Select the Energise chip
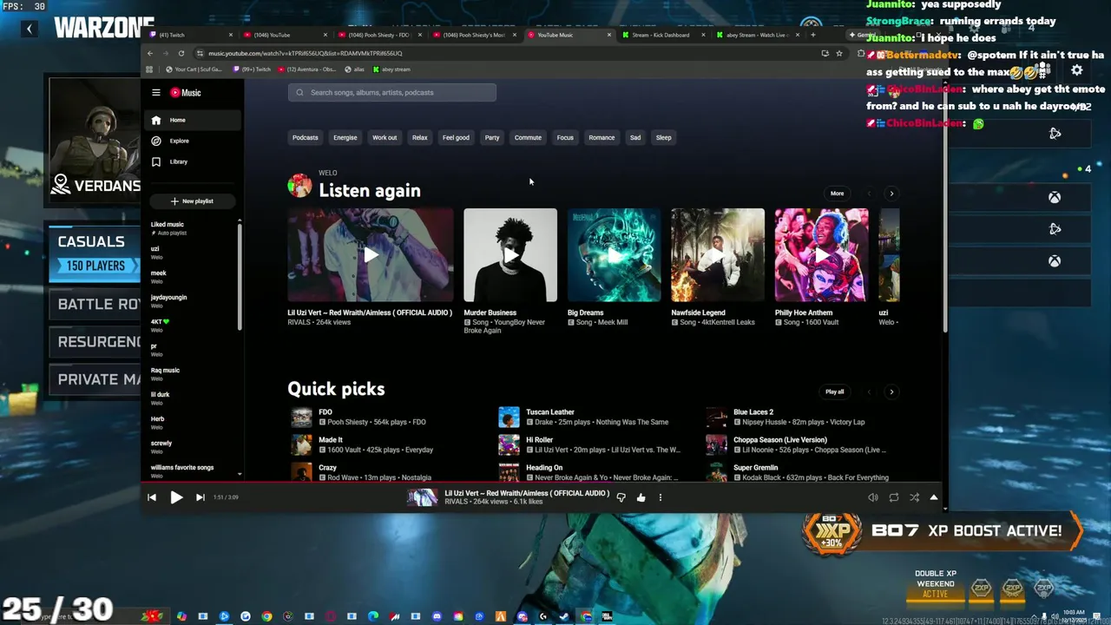The width and height of the screenshot is (1111, 625). (345, 137)
